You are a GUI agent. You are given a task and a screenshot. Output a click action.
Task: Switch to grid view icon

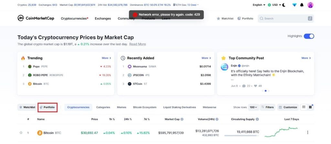tap(310, 107)
